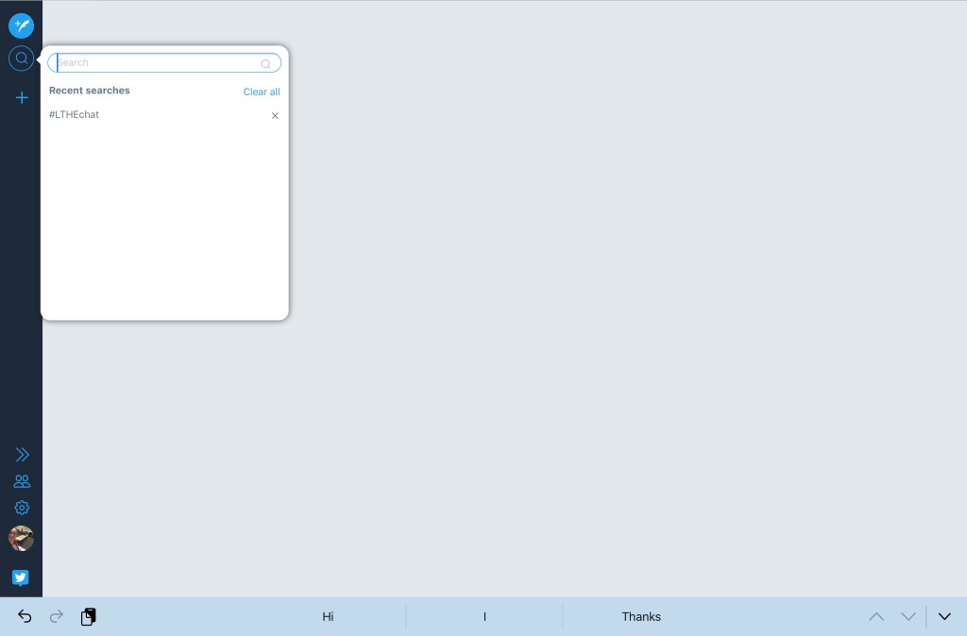Screen dimensions: 967x636
Task: Tap the redo arrow in the keyboard bar
Action: 57,616
